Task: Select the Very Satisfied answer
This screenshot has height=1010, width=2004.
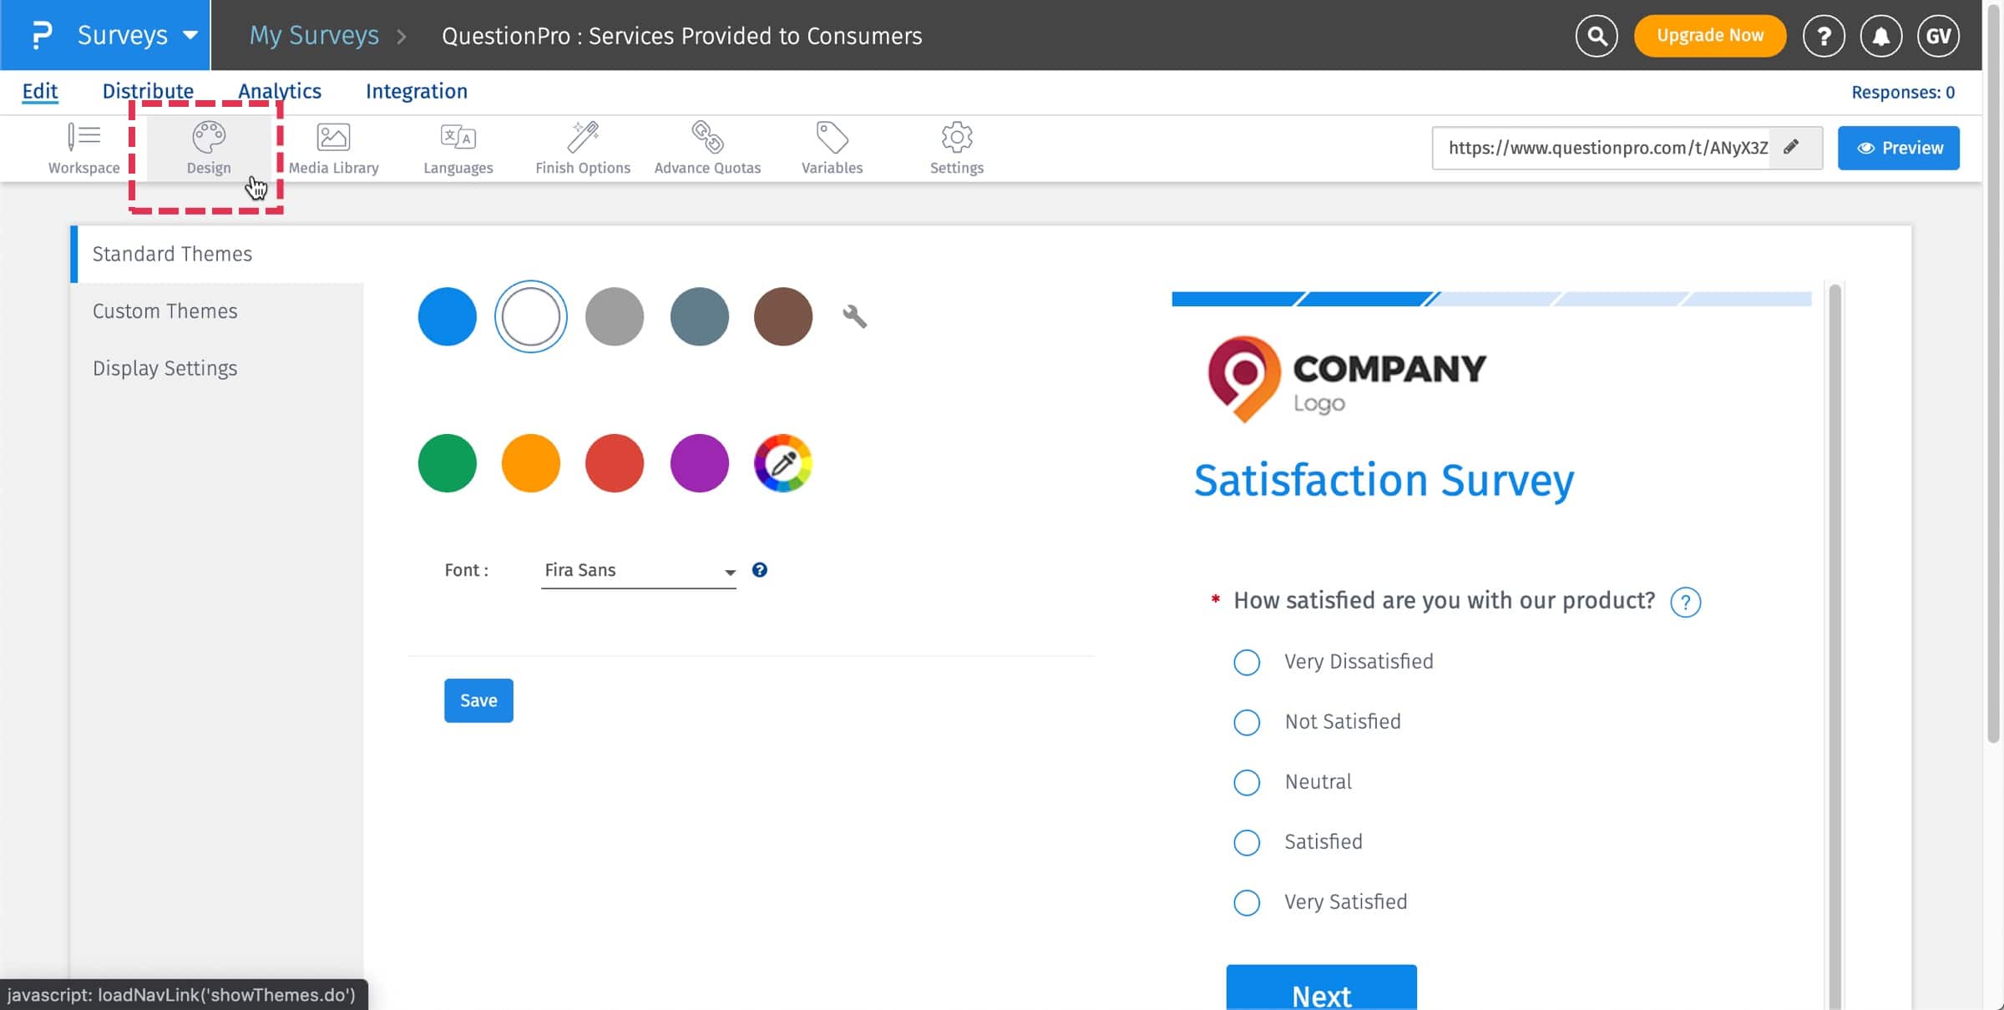Action: point(1246,902)
